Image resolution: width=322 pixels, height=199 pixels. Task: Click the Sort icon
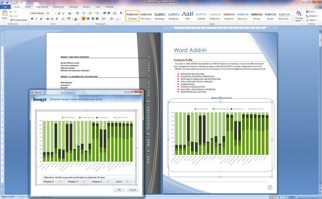(115, 13)
